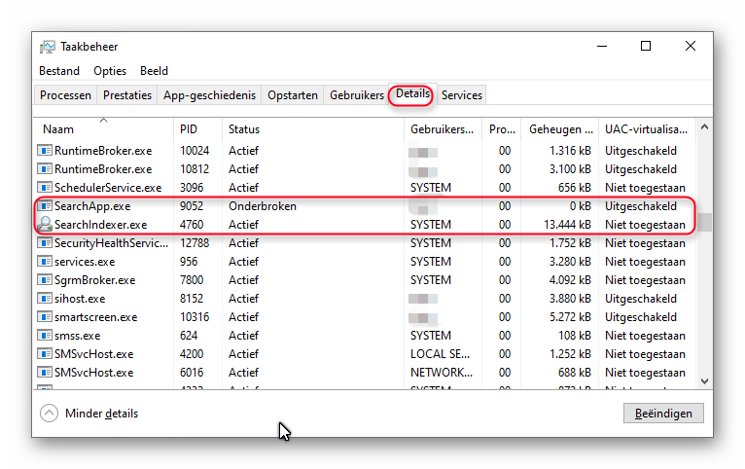
Task: Click the scrollbar down arrow
Action: (704, 381)
